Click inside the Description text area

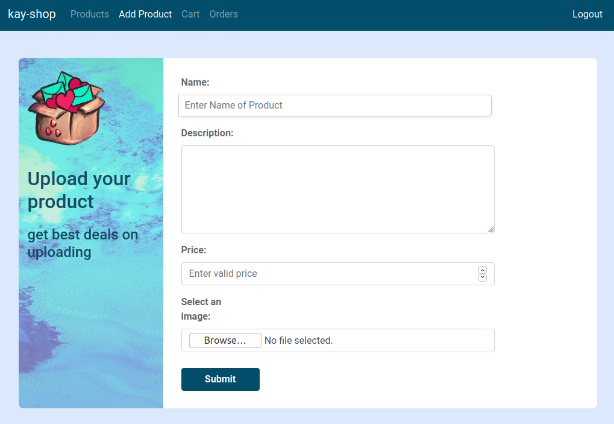click(x=337, y=189)
